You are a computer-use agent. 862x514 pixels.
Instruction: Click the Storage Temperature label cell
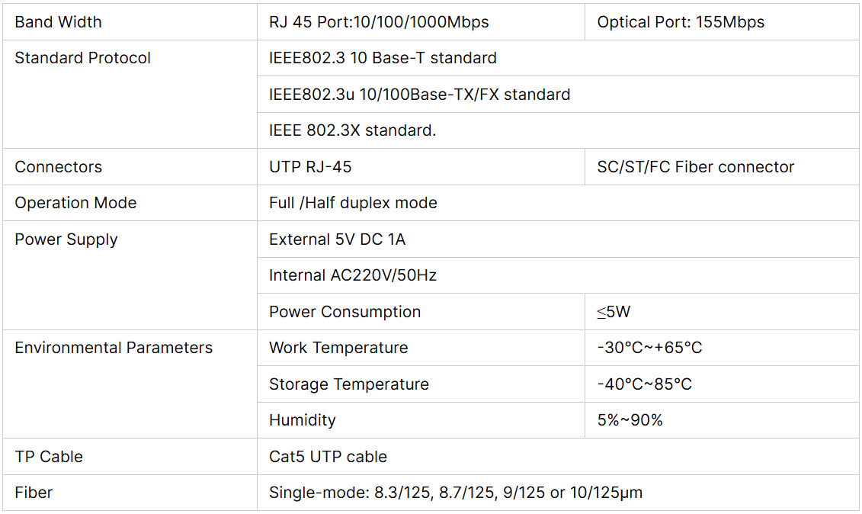click(x=348, y=384)
